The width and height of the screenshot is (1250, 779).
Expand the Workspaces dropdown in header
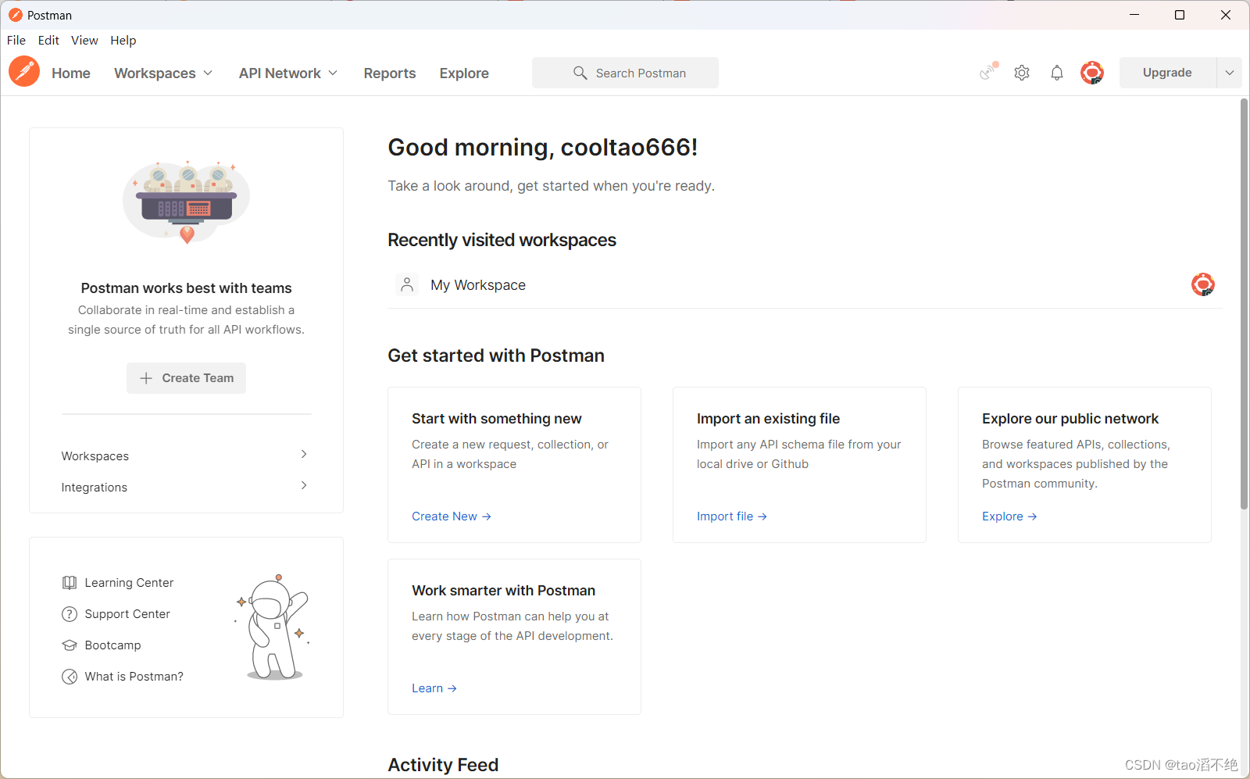(x=208, y=73)
